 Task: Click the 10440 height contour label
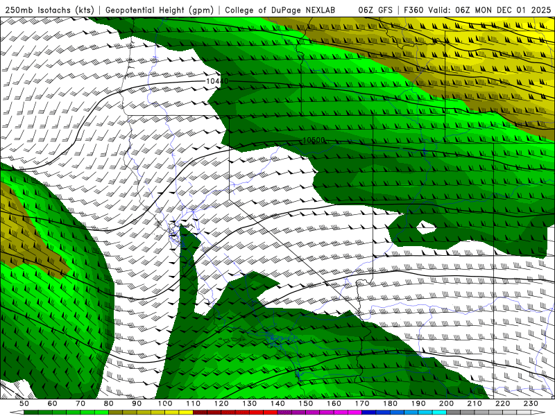click(217, 81)
